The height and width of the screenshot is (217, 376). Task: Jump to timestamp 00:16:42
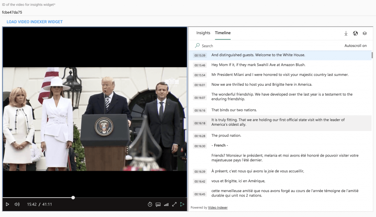click(x=200, y=181)
